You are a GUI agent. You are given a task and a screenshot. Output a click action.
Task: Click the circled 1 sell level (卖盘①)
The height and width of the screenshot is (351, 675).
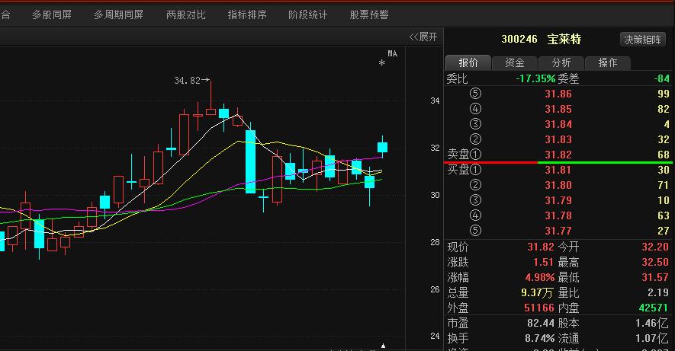[461, 155]
